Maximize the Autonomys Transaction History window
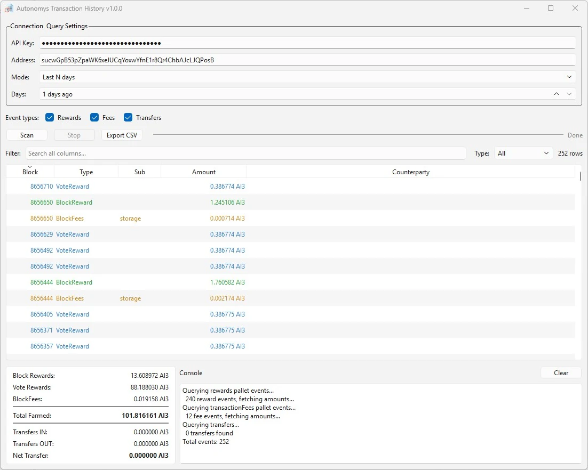 coord(551,8)
